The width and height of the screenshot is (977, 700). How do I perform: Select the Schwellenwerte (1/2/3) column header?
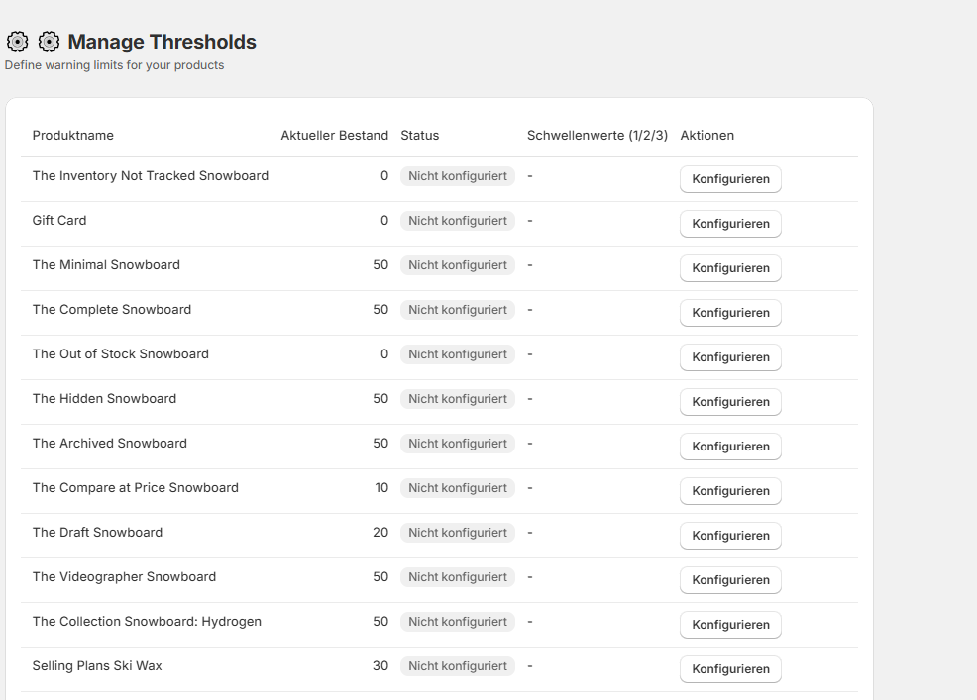click(x=597, y=135)
